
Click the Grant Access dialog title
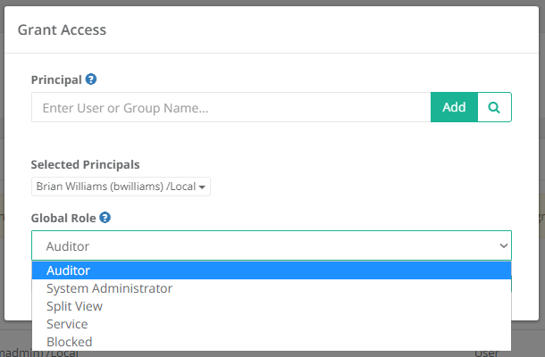click(x=62, y=30)
